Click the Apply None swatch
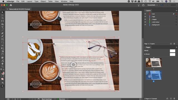178x100 pixels. tap(3, 79)
